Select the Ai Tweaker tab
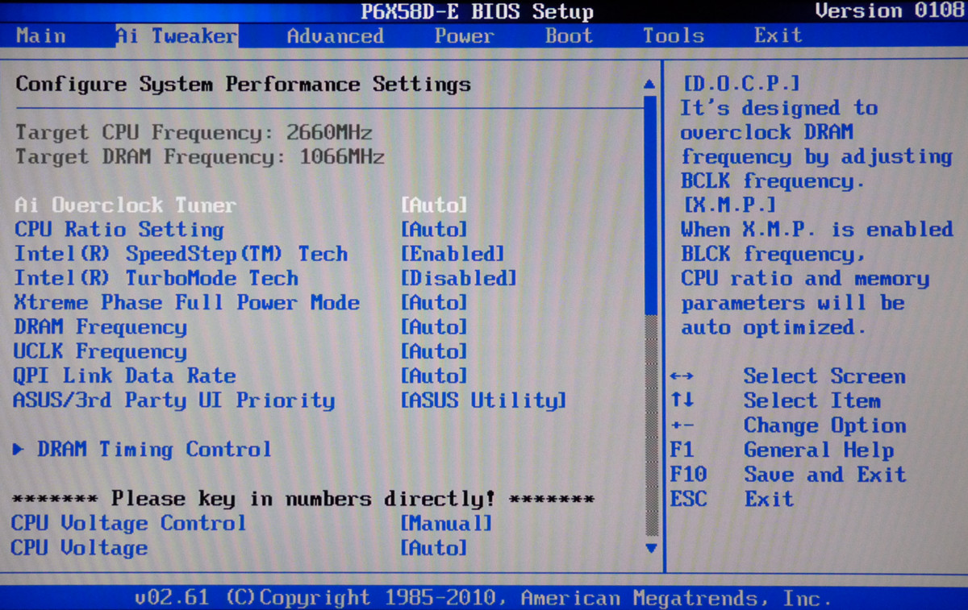 (x=176, y=35)
